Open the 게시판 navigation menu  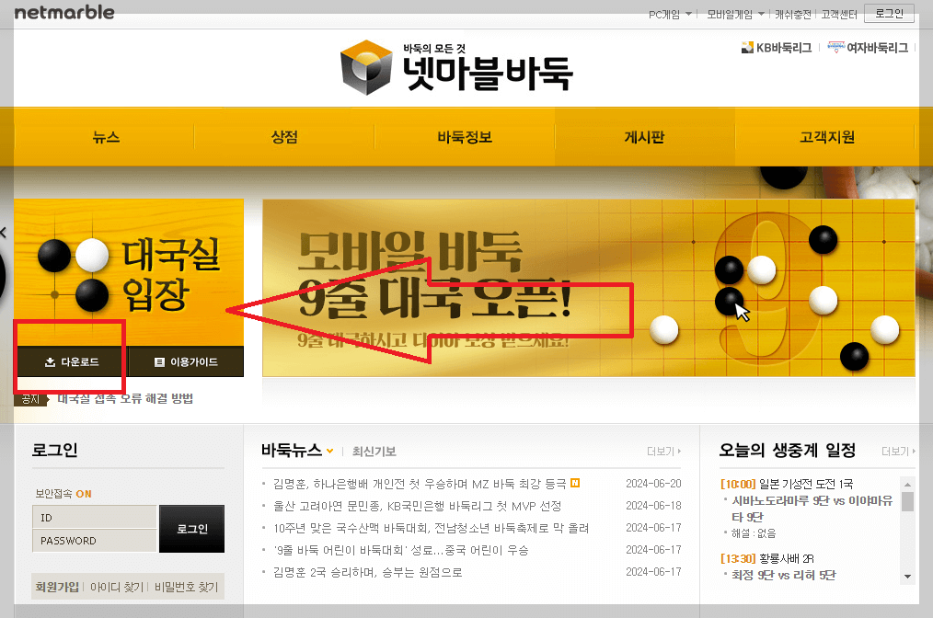(644, 137)
